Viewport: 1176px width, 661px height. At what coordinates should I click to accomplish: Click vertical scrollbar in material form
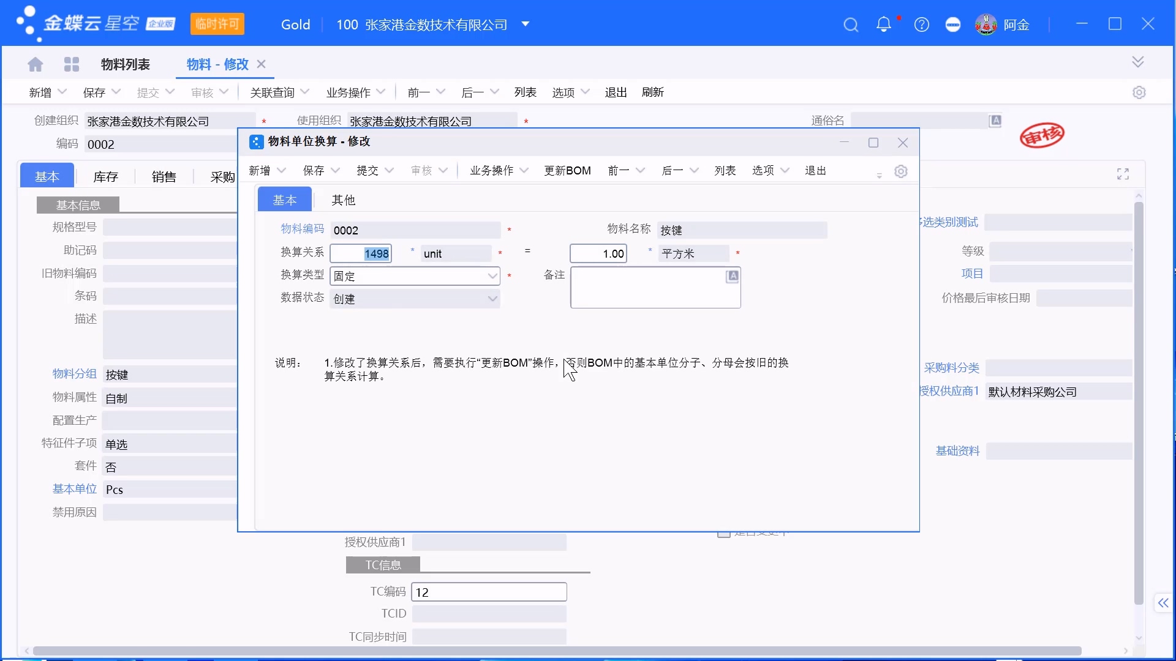point(1139,403)
